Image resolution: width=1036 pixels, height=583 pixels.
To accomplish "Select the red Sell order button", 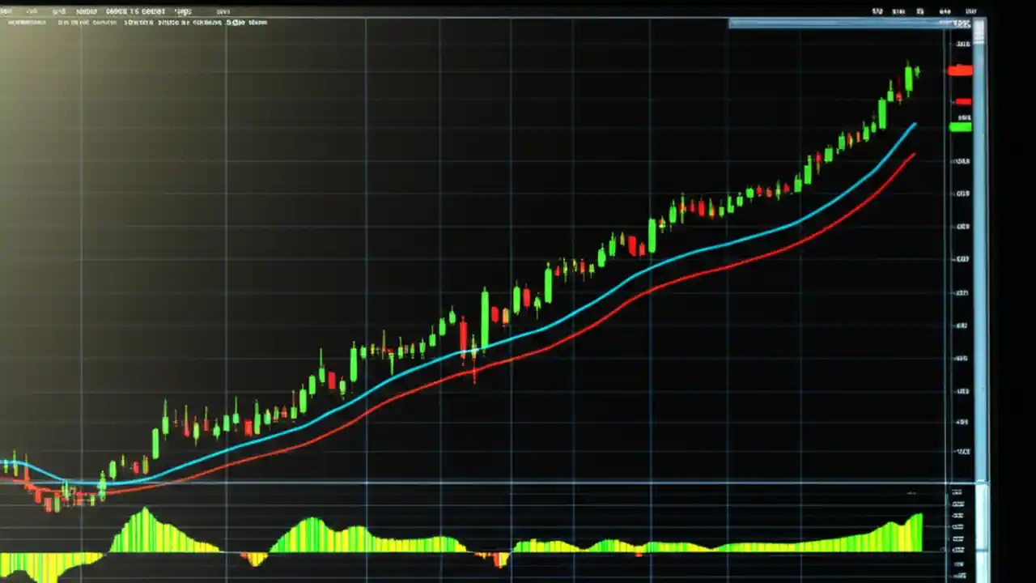I will [x=960, y=70].
